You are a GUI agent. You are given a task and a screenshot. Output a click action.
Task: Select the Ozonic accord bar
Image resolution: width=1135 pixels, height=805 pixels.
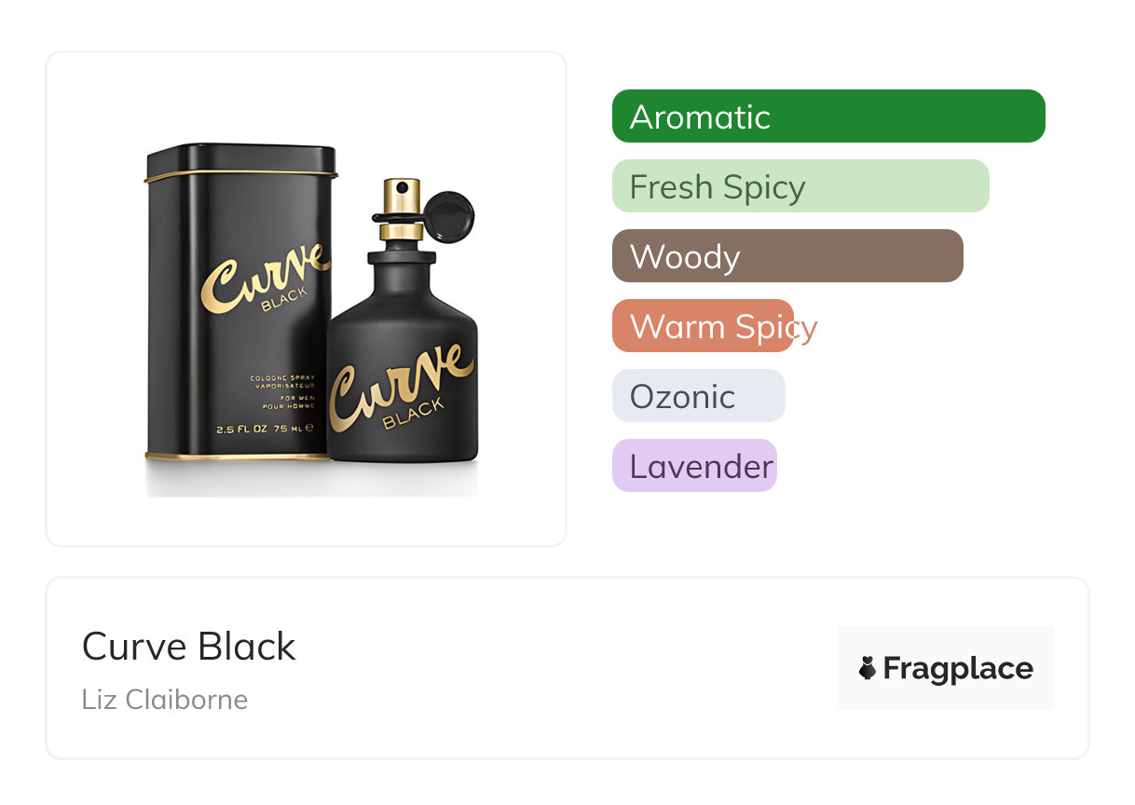pyautogui.click(x=699, y=396)
